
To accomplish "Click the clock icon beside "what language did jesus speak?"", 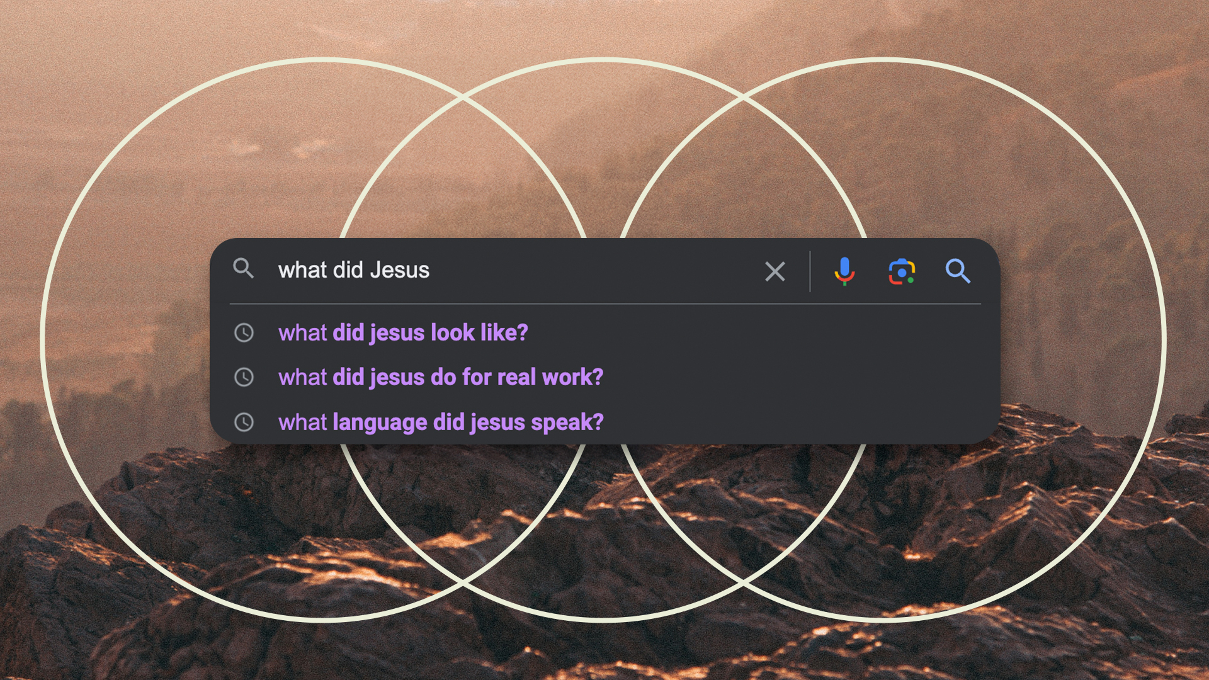I will (244, 422).
